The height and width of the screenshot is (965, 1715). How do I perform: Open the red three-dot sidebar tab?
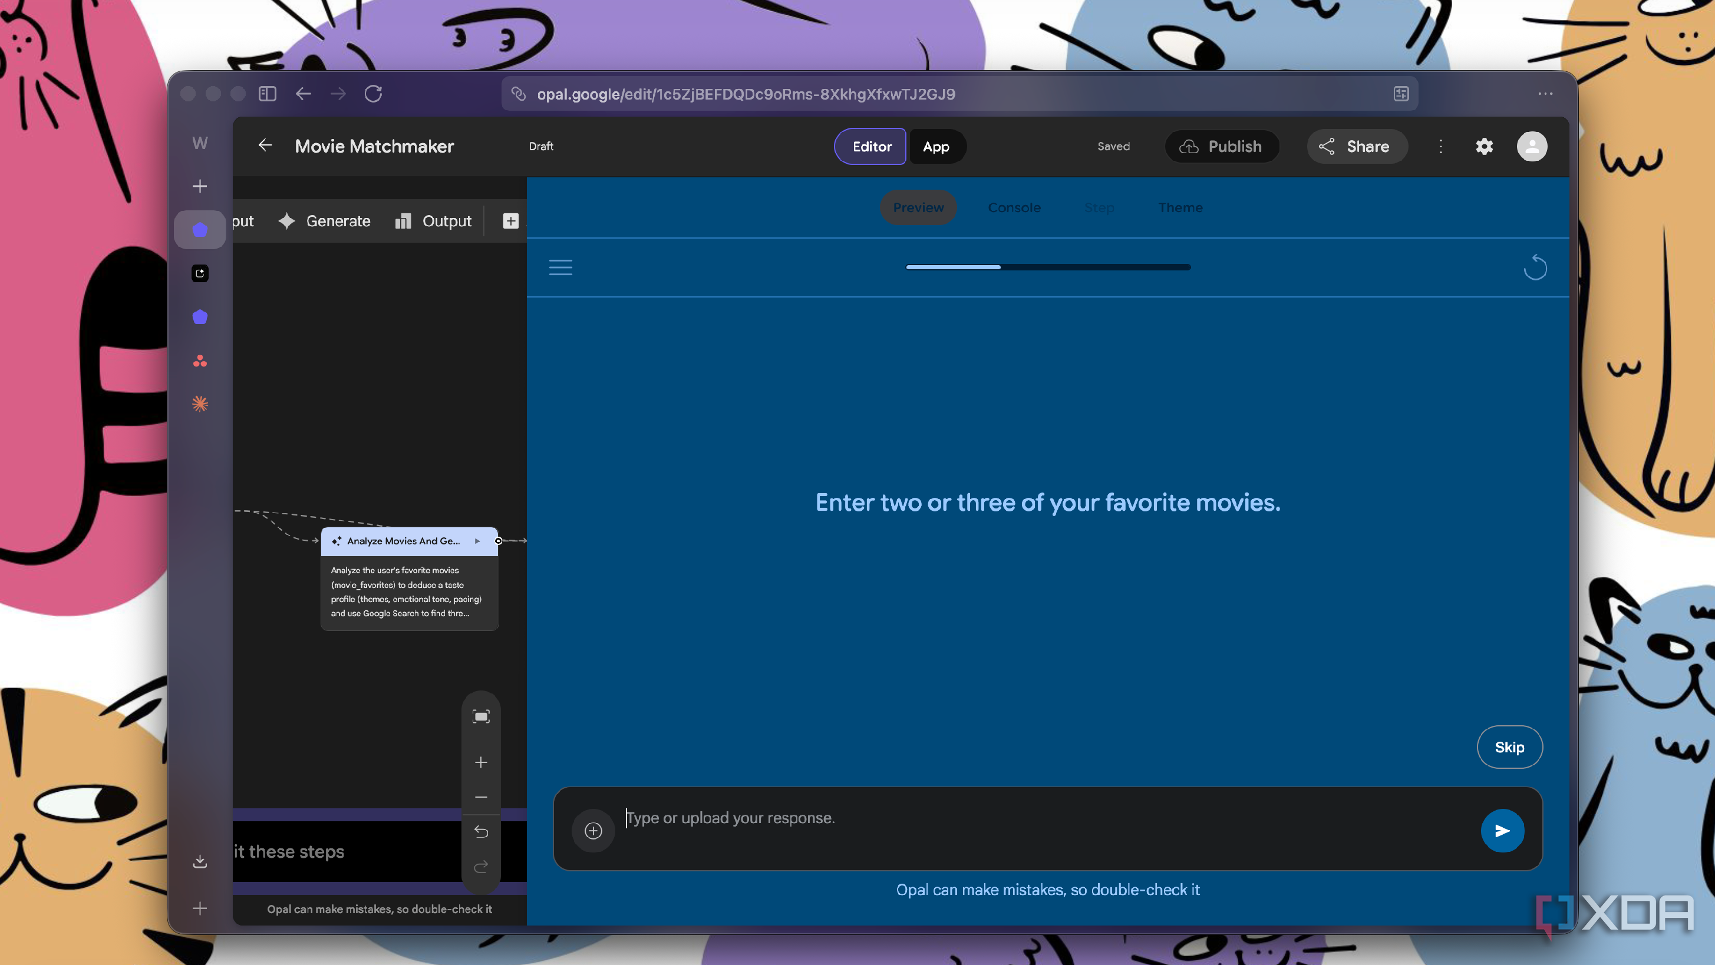pos(200,361)
